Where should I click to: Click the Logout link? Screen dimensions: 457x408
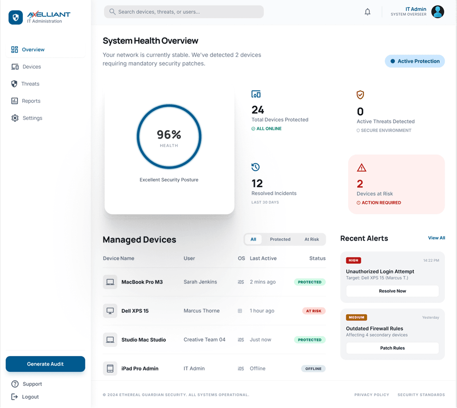pyautogui.click(x=30, y=397)
